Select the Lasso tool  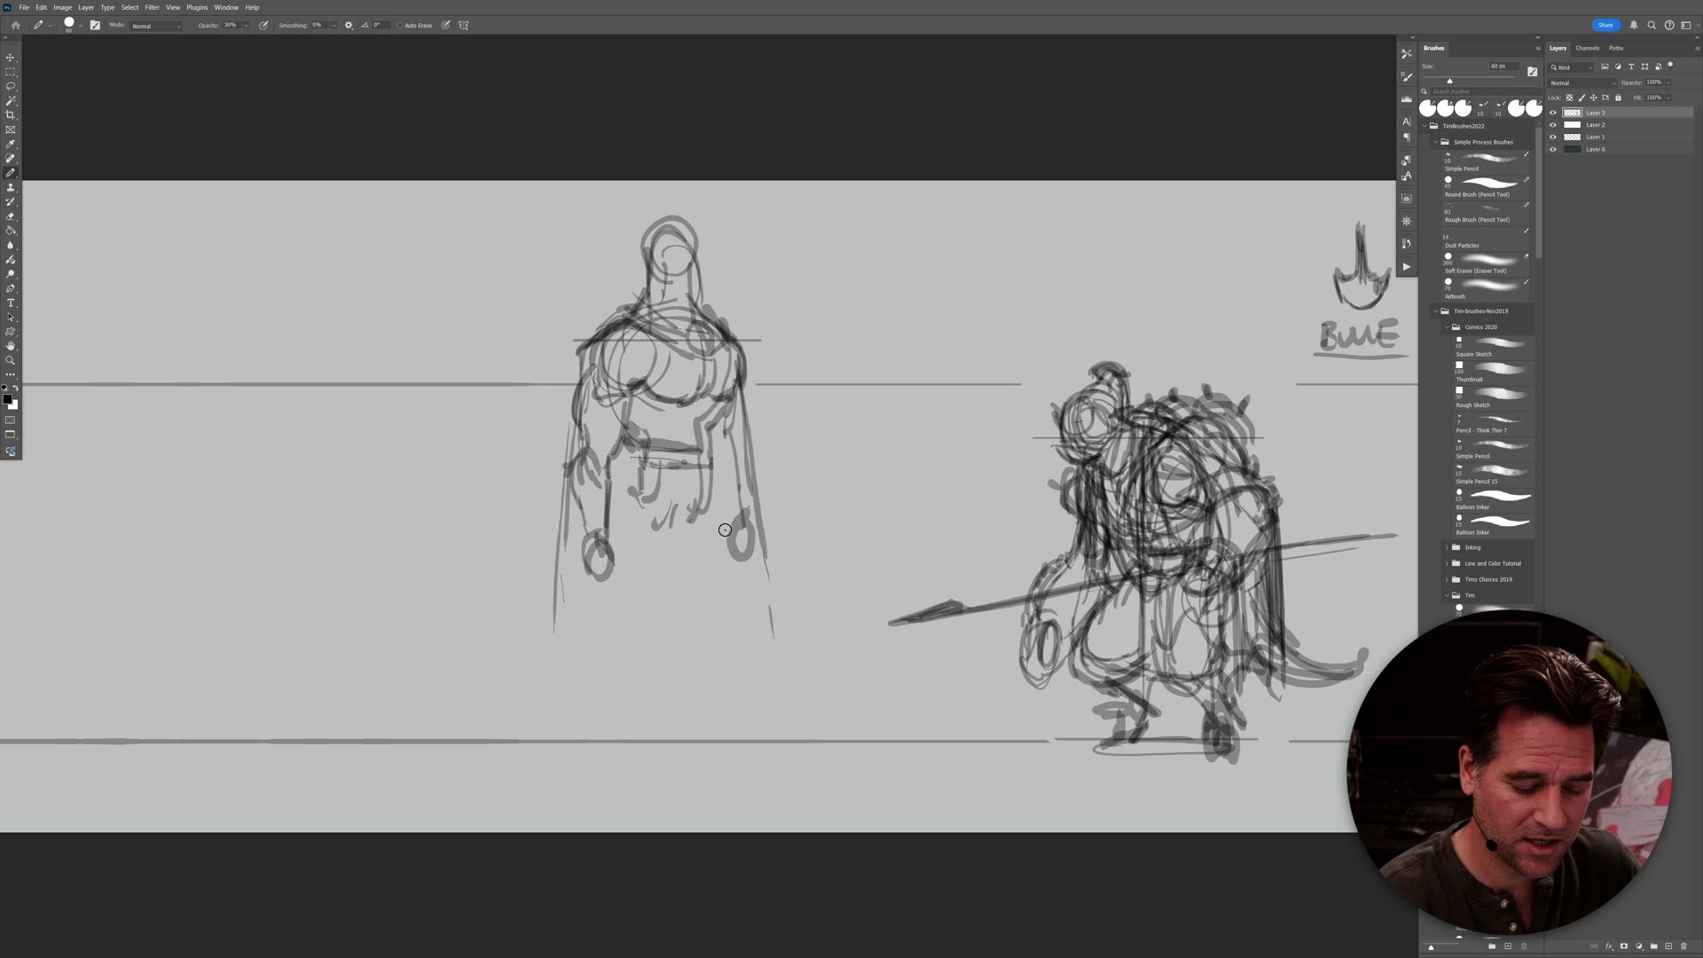click(x=11, y=86)
